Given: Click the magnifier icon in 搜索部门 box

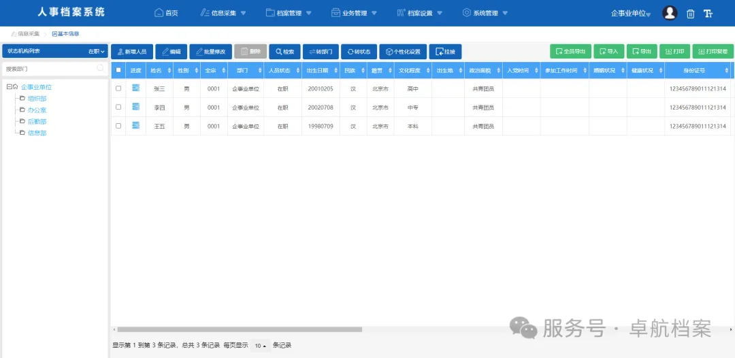Looking at the screenshot, I should pyautogui.click(x=100, y=68).
